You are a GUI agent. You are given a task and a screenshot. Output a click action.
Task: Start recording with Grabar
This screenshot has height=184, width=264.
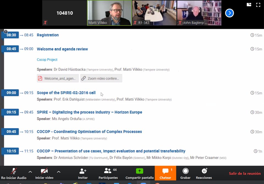(185, 173)
